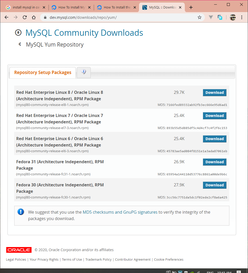Open the MySQL Community Downloads heading link
This screenshot has height=273, width=248.
click(x=84, y=33)
